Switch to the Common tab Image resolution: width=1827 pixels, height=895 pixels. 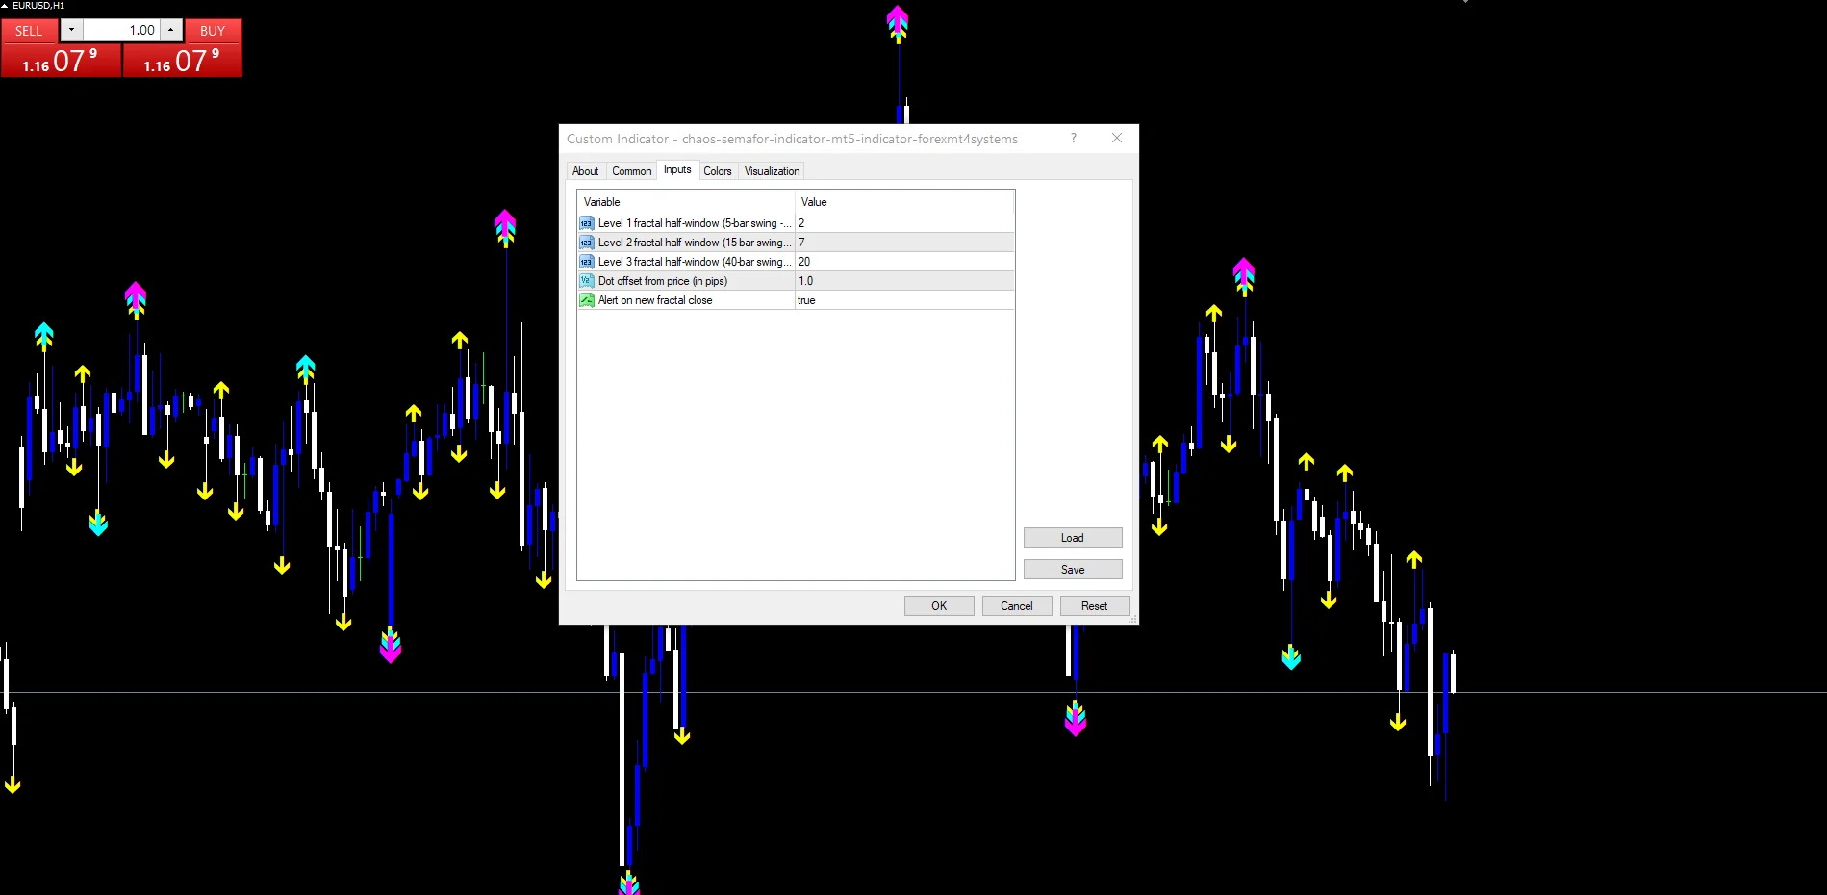tap(631, 171)
